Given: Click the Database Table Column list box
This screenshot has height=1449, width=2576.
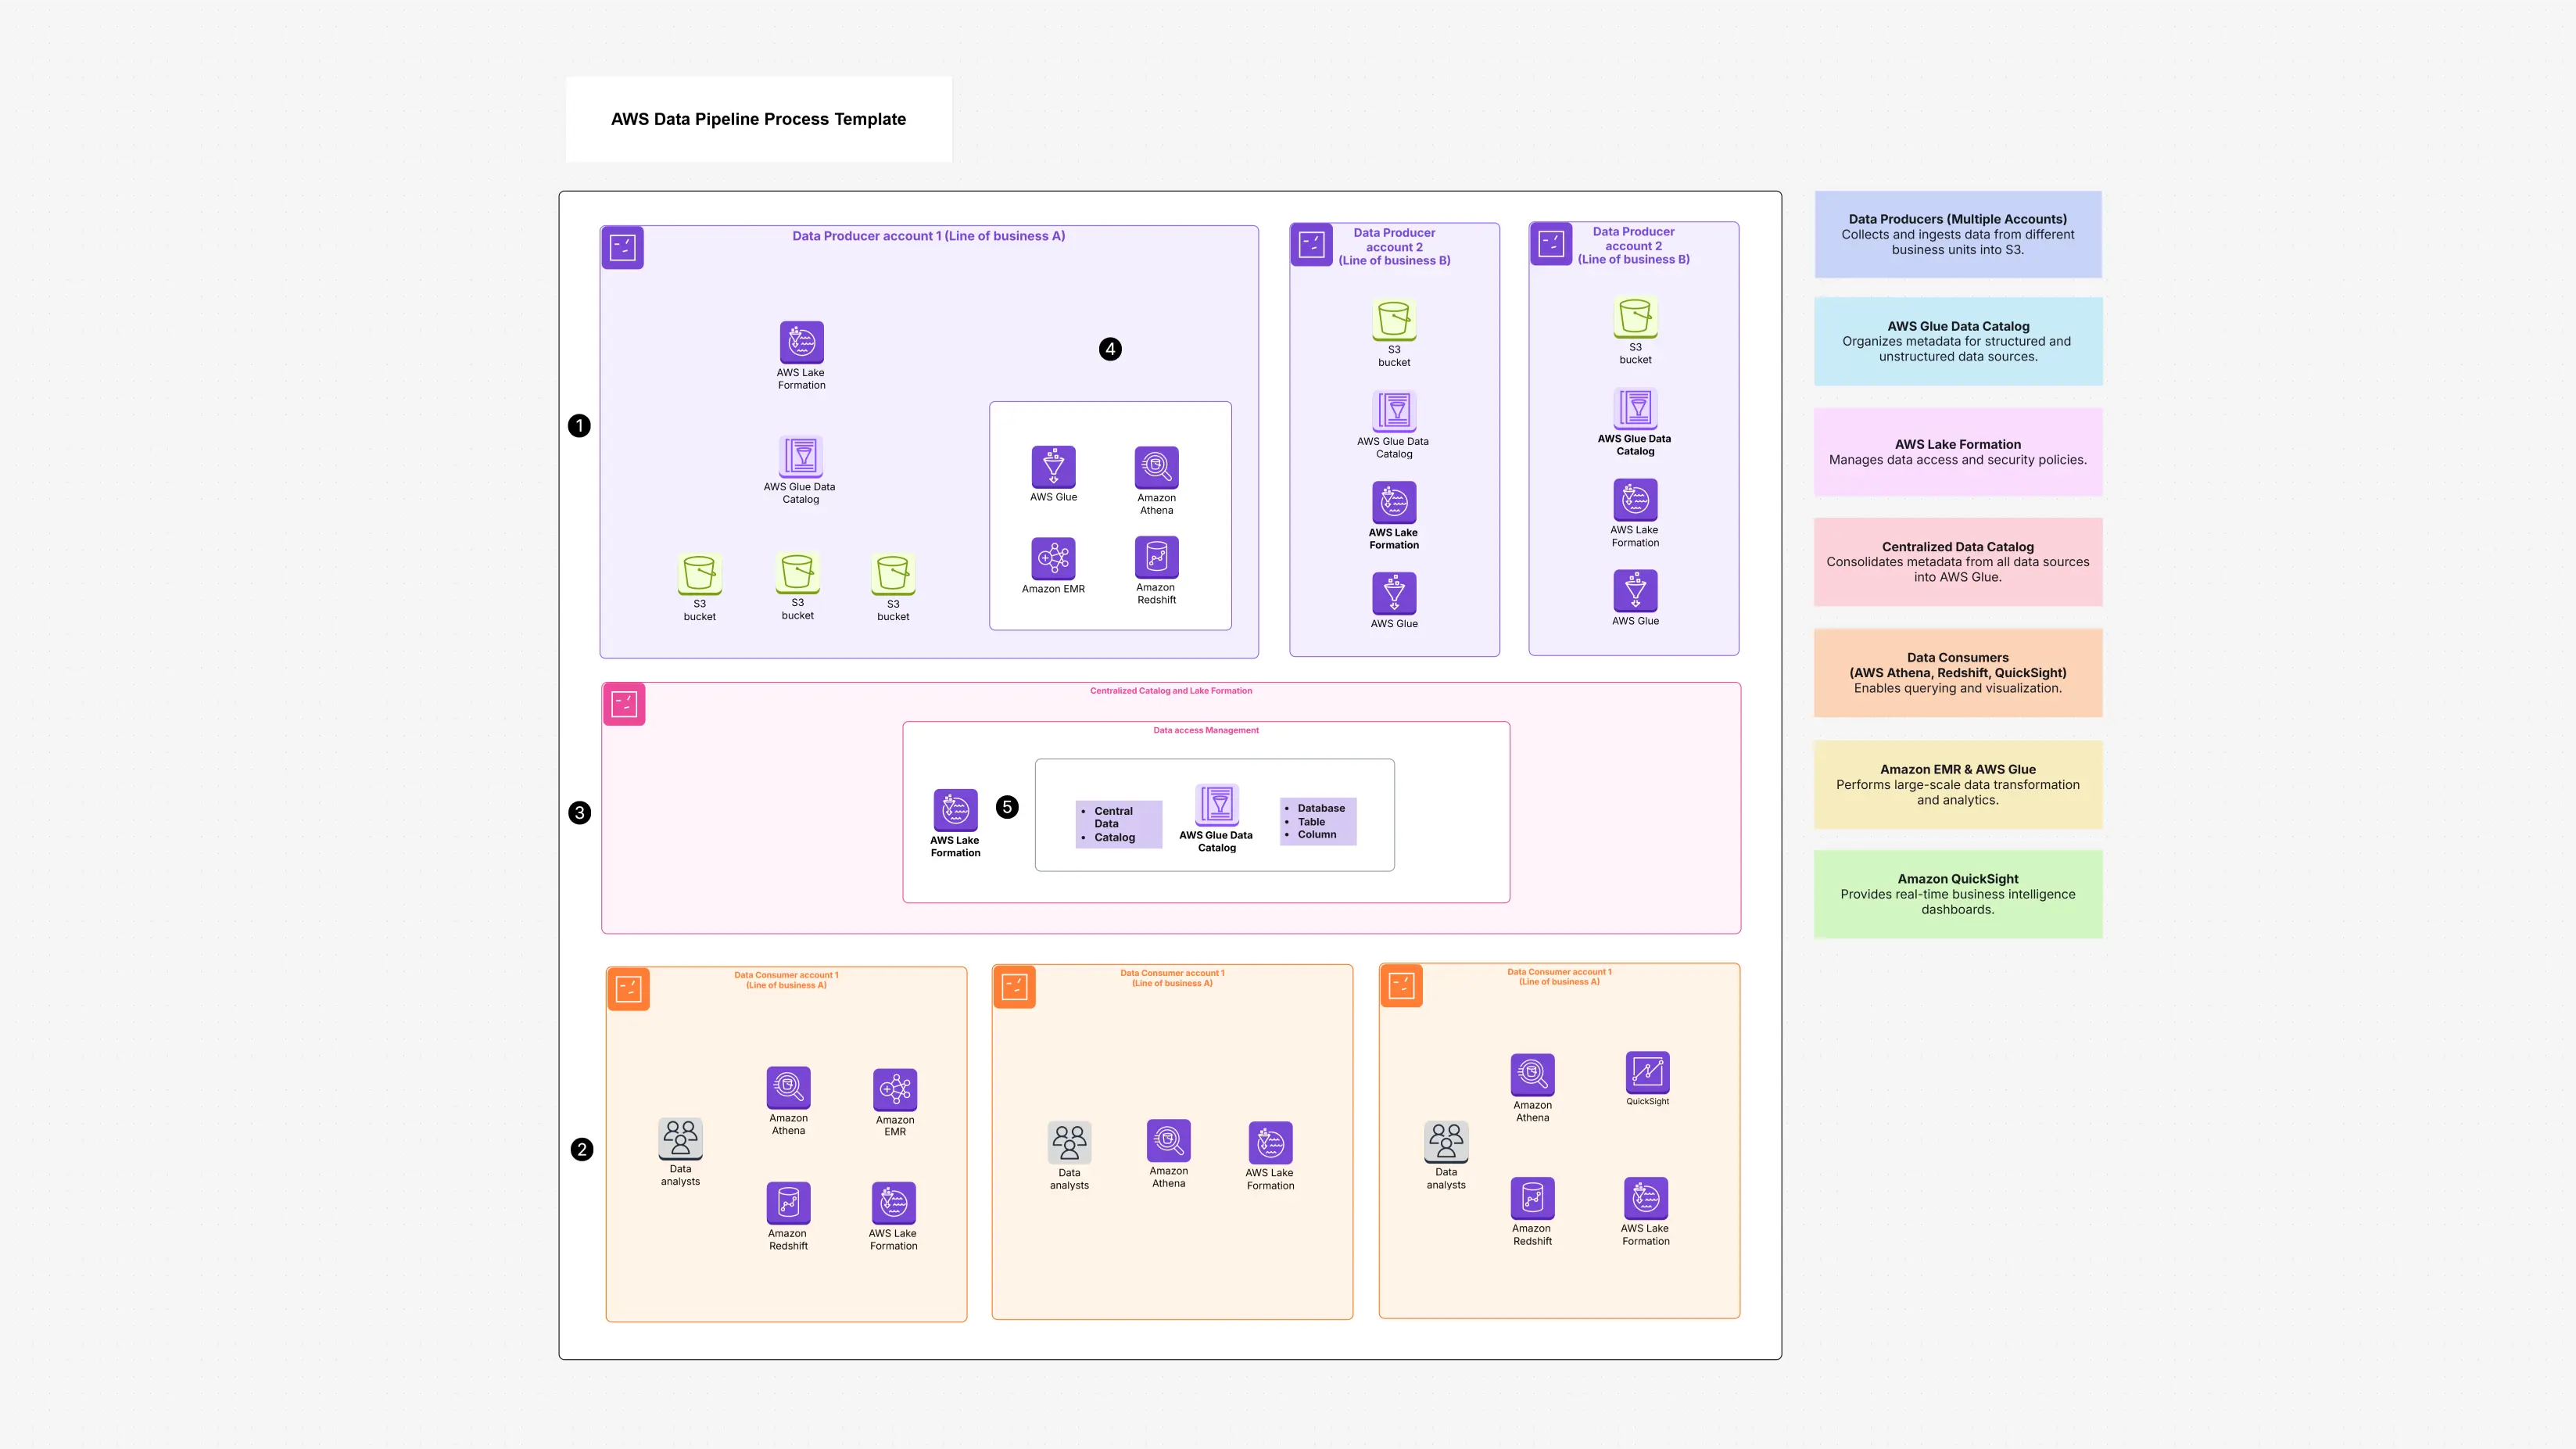Looking at the screenshot, I should coord(1318,821).
